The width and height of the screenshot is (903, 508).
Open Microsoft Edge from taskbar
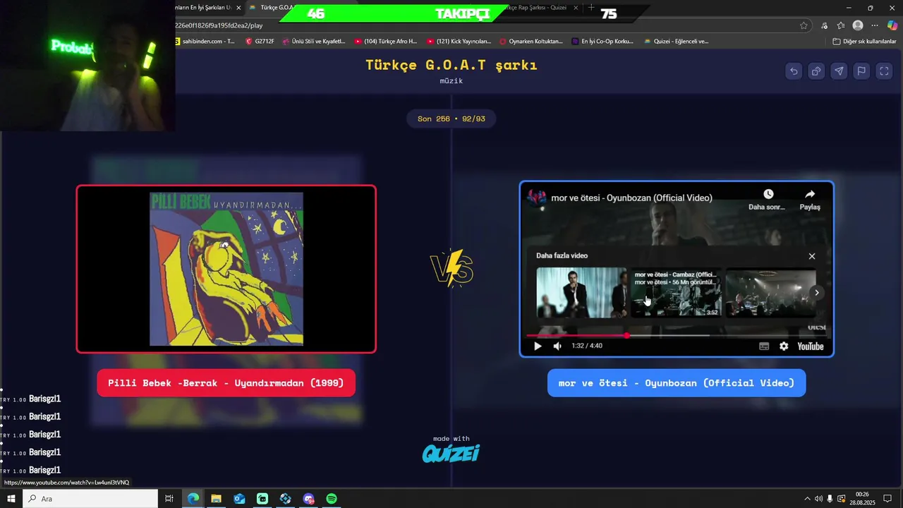tap(193, 499)
